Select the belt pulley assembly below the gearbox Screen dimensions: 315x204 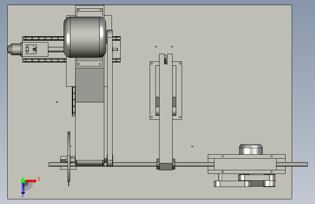[x=245, y=180]
